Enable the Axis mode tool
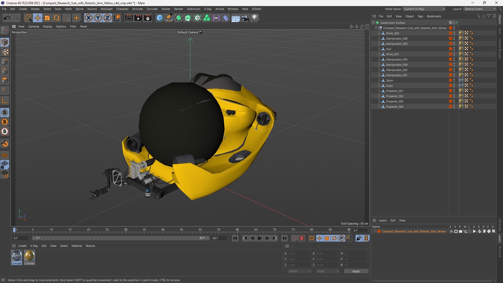Image resolution: width=503 pixels, height=283 pixels. pyautogui.click(x=5, y=100)
